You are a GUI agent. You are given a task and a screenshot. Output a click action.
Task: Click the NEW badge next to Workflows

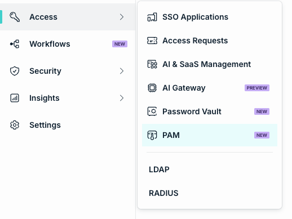point(120,44)
